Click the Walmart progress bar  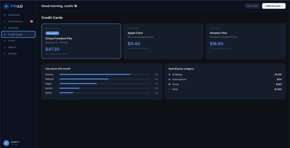(x=105, y=79)
